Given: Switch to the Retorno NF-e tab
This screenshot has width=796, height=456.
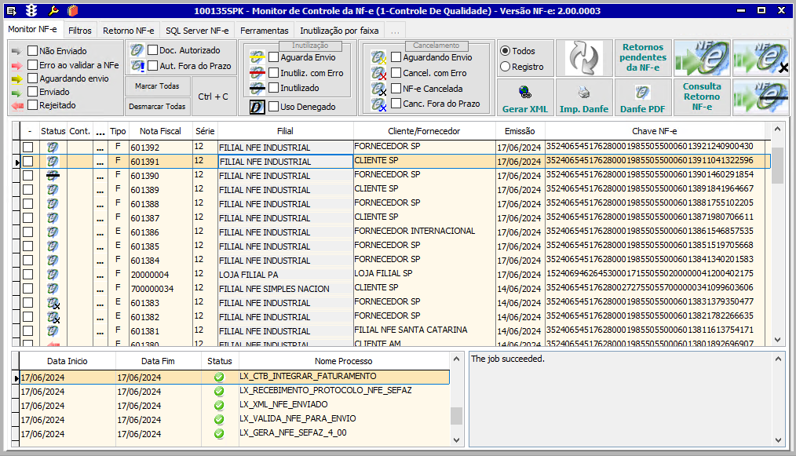Looking at the screenshot, I should click(x=128, y=31).
